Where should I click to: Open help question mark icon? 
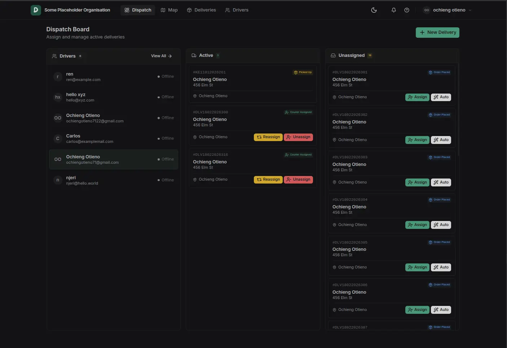(x=407, y=10)
